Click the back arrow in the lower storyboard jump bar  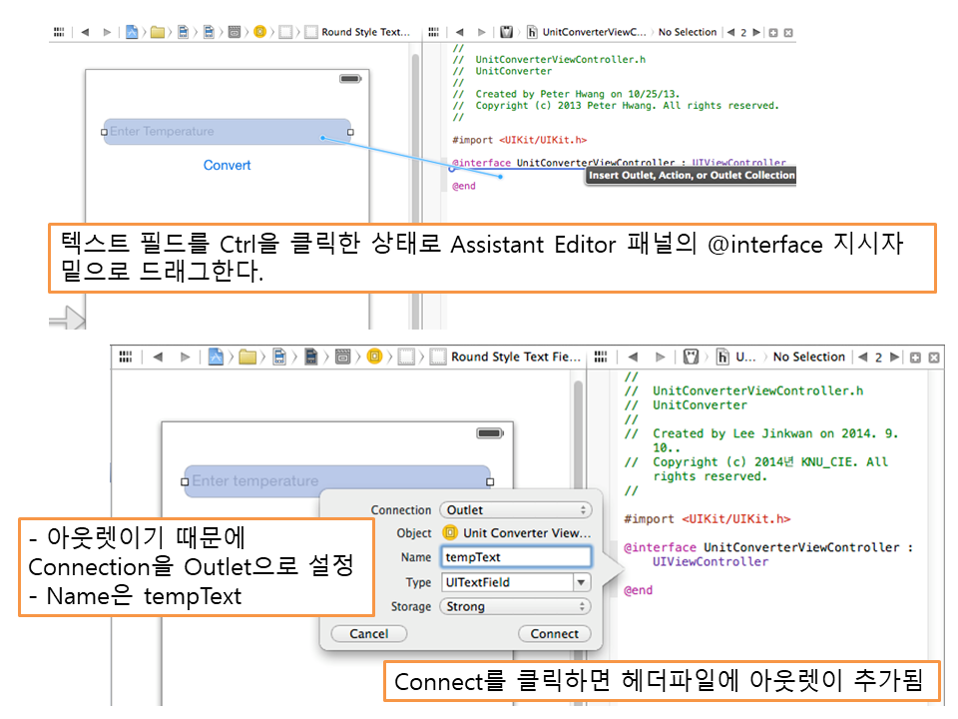158,358
